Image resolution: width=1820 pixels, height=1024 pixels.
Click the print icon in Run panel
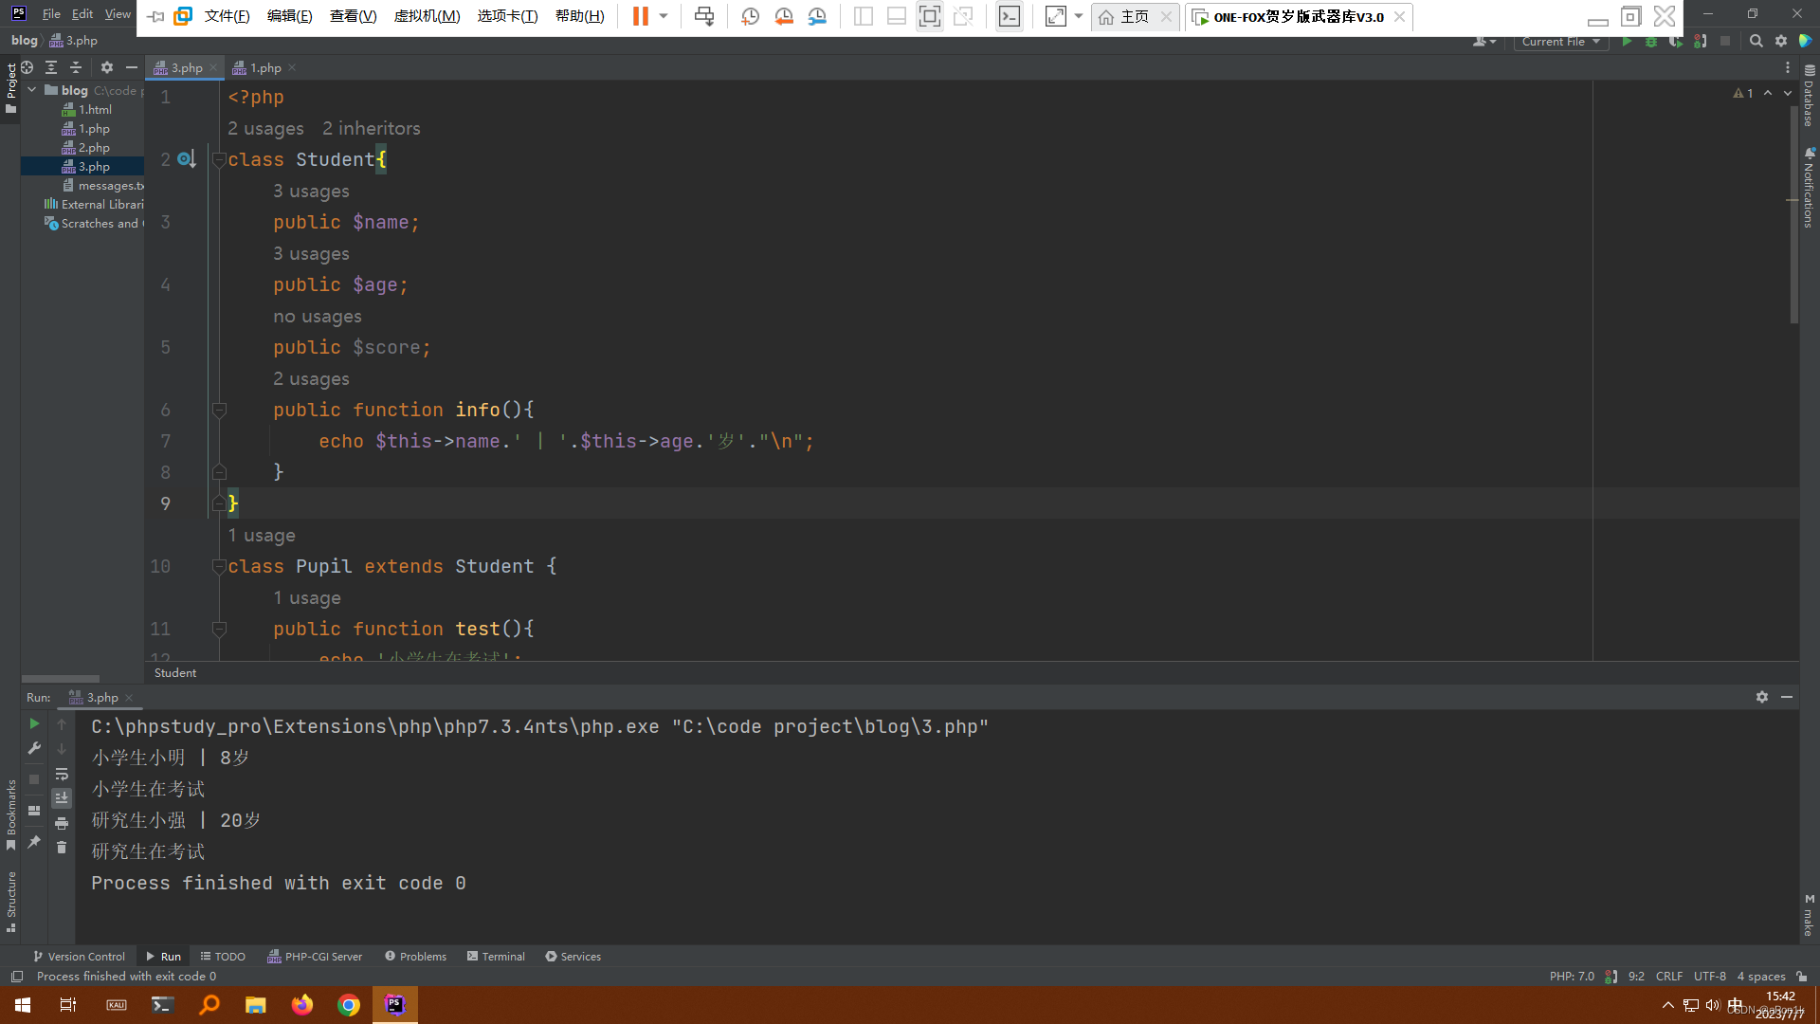click(x=62, y=823)
